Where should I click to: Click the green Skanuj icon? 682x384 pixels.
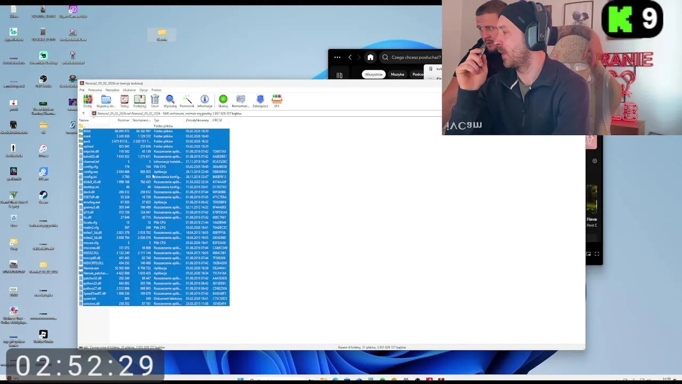click(223, 101)
